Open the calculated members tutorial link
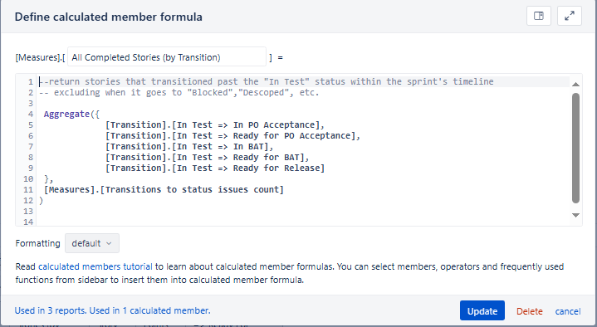The image size is (597, 327). pyautogui.click(x=95, y=266)
